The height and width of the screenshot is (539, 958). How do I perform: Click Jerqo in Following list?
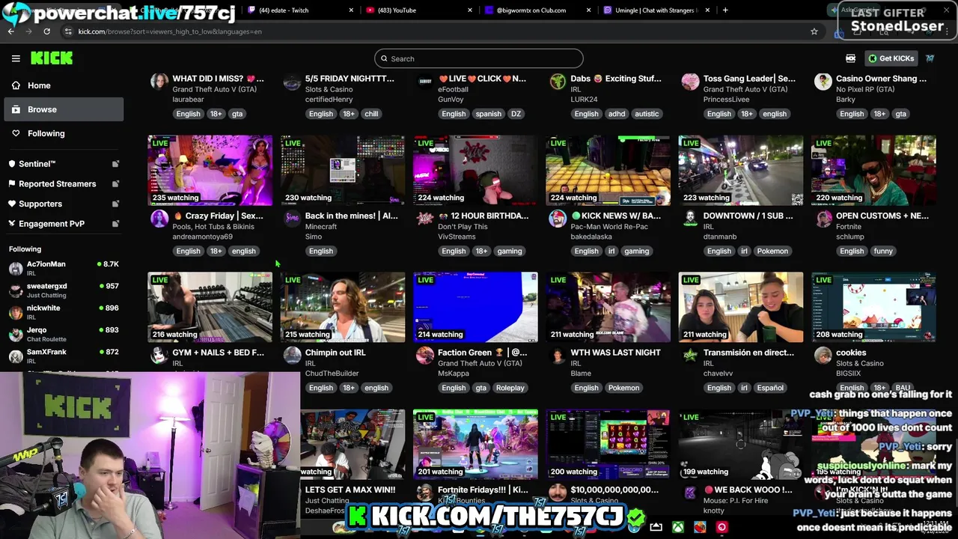coord(64,334)
